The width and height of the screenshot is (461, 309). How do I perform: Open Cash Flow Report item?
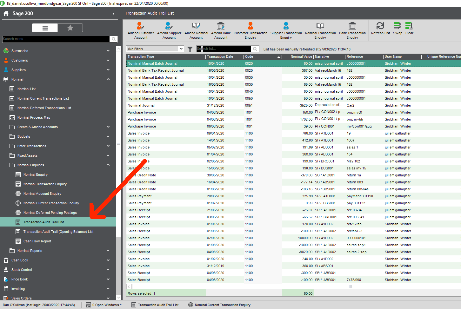point(37,241)
